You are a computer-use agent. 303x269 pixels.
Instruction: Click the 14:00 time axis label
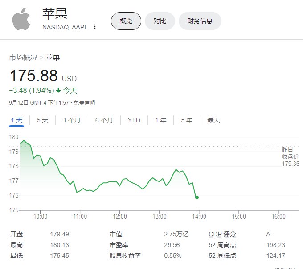[x=199, y=216]
